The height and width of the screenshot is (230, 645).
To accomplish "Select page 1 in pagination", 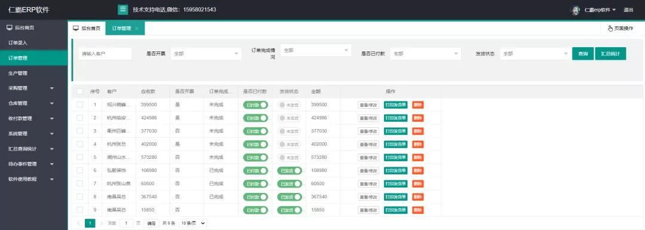I will point(90,223).
